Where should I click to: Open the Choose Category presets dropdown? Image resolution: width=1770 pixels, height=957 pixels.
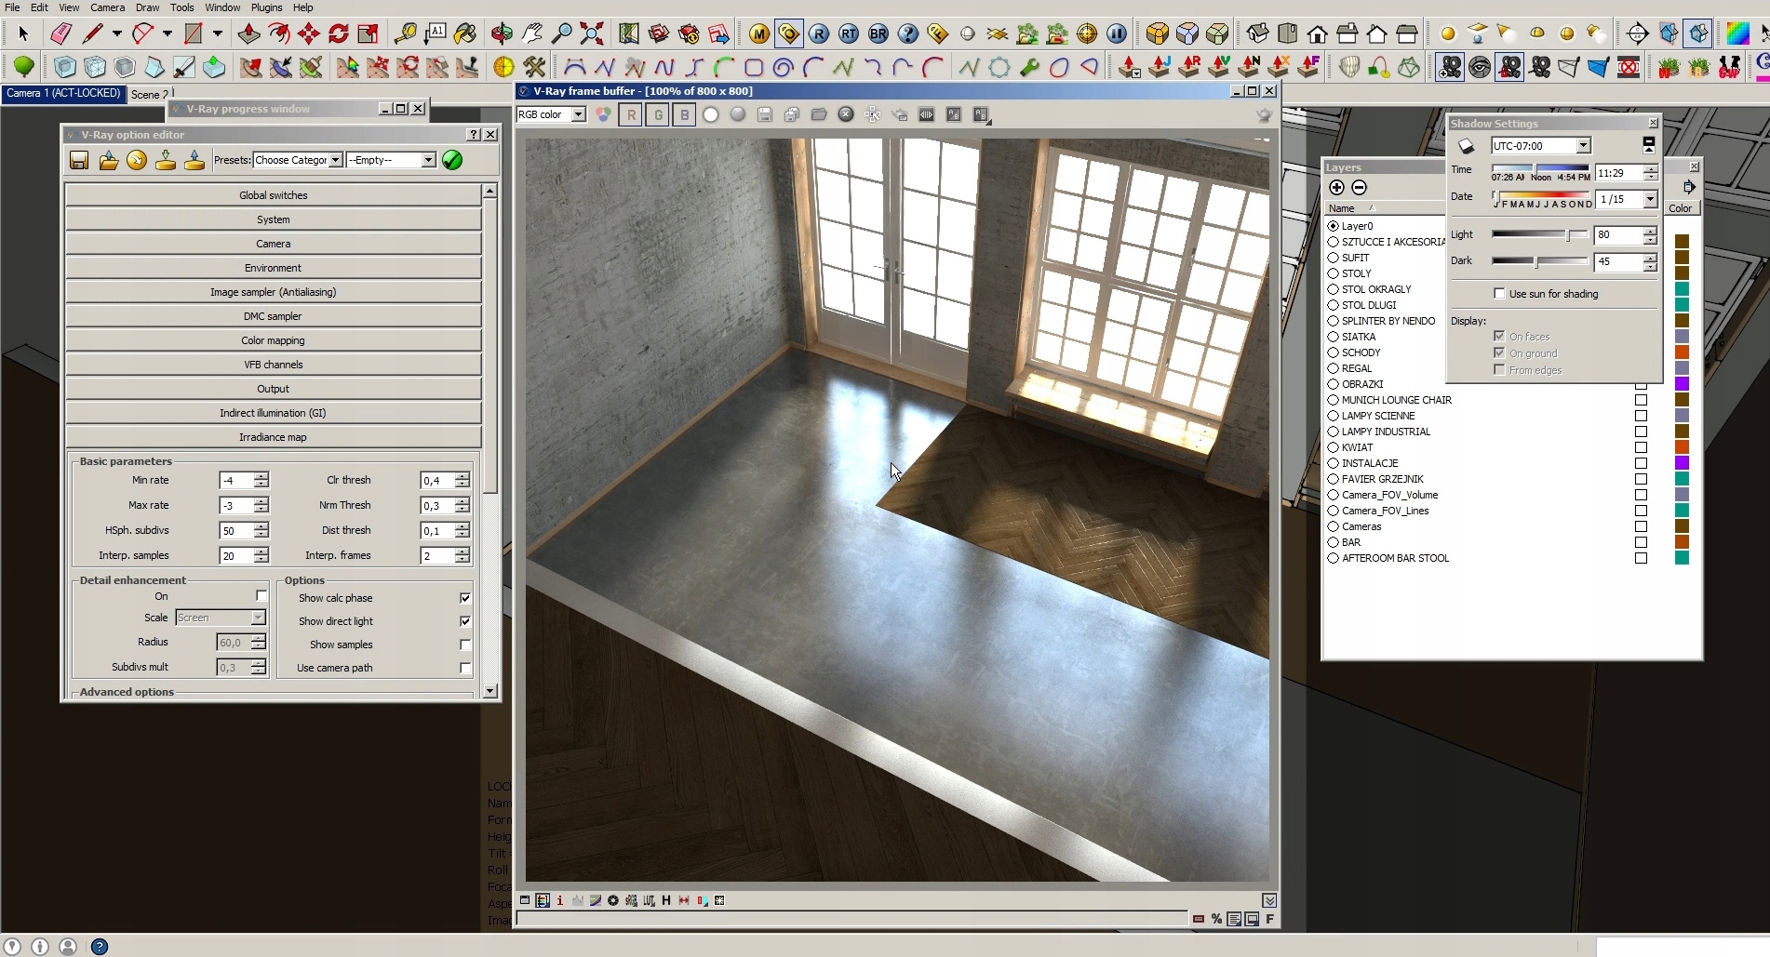(335, 160)
